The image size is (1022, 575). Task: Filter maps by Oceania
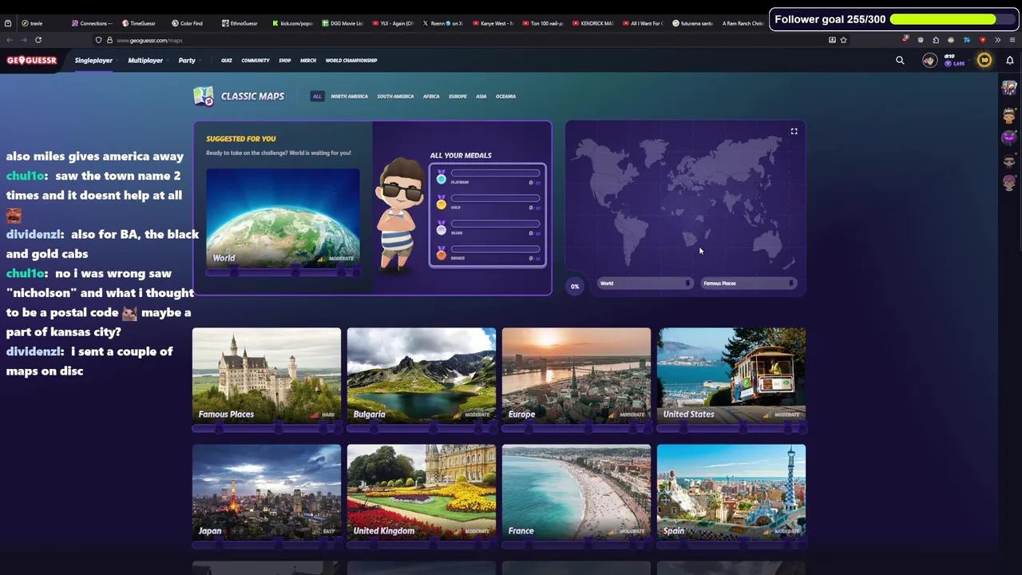pos(505,97)
